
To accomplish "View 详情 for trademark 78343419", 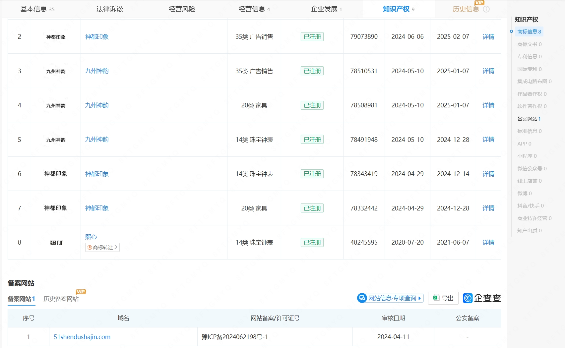I will click(488, 174).
